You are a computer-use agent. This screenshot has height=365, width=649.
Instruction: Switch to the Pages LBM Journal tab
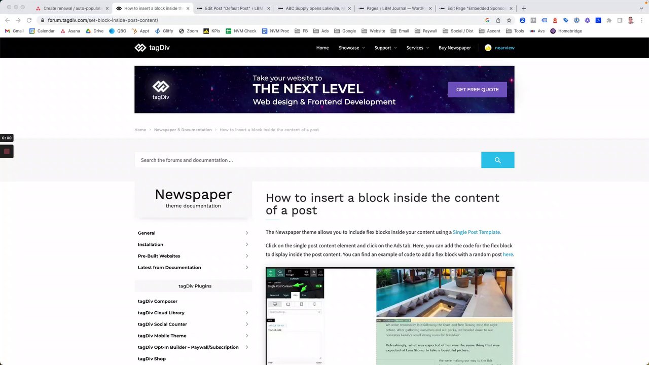pos(395,8)
